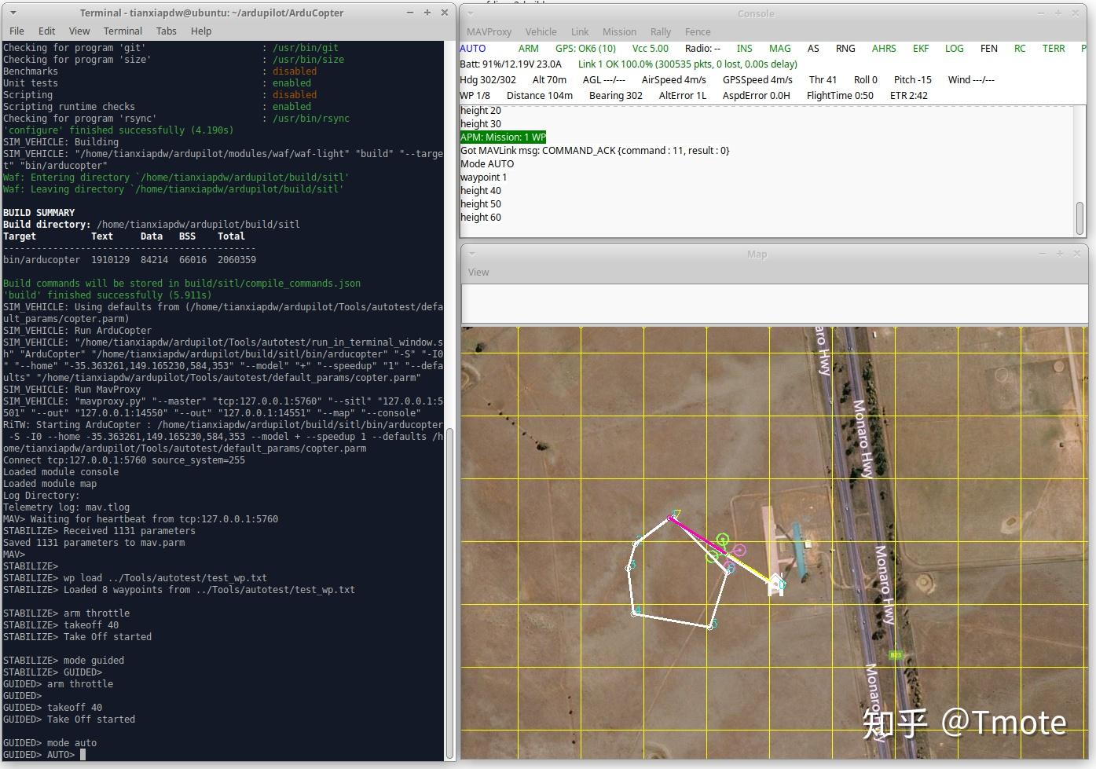
Task: Collapse the Map panel using its chevron
Action: tap(472, 254)
